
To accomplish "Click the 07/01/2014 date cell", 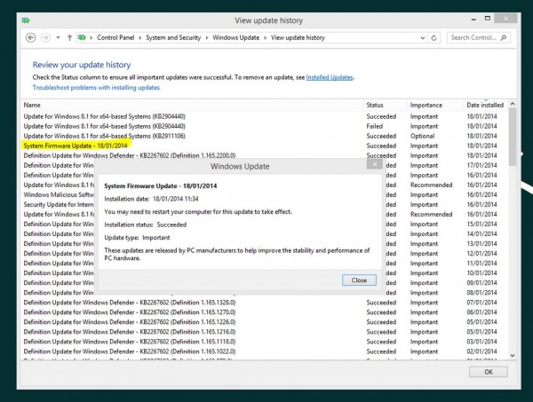I will click(x=481, y=303).
